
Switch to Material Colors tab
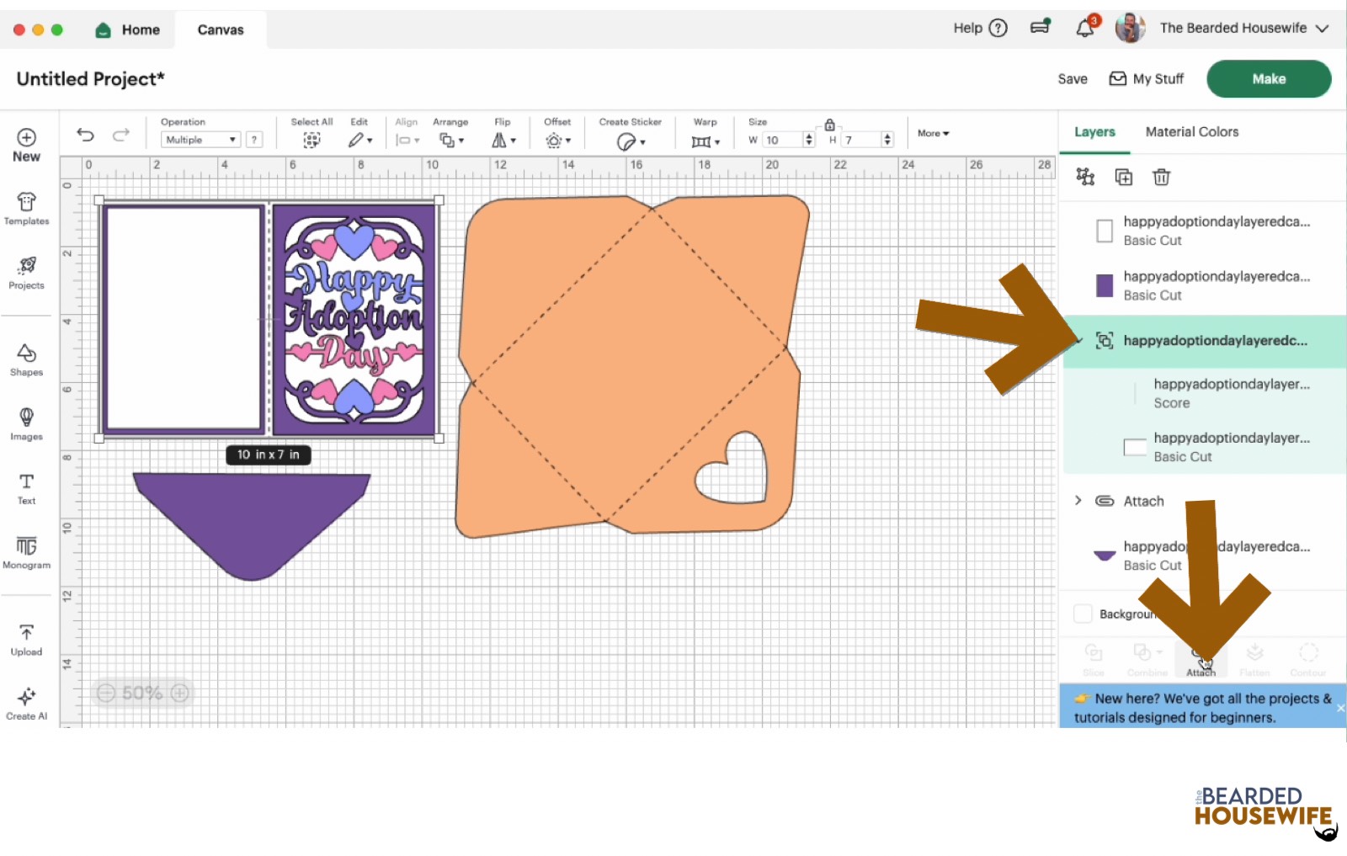(1191, 132)
